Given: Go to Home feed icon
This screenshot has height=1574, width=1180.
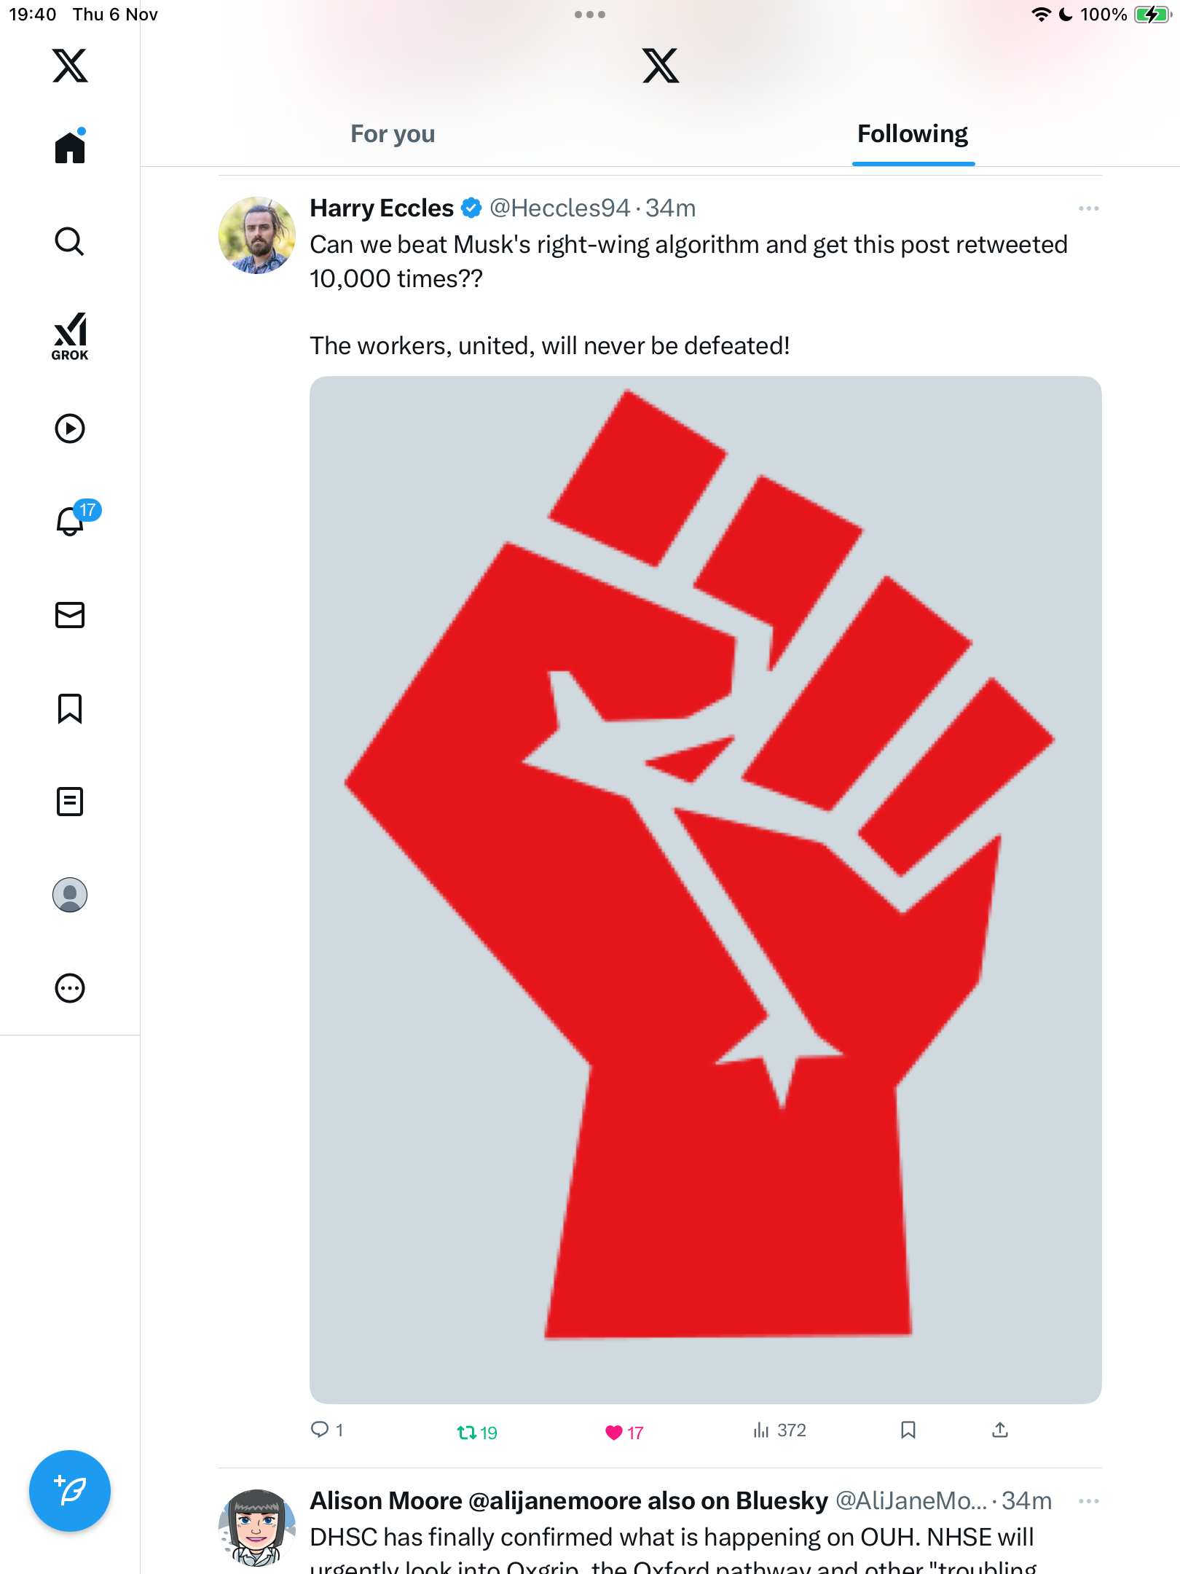Looking at the screenshot, I should click(x=70, y=148).
